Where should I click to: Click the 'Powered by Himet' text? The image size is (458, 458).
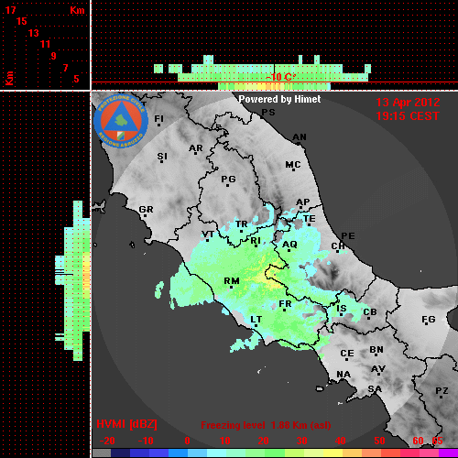[x=279, y=99]
